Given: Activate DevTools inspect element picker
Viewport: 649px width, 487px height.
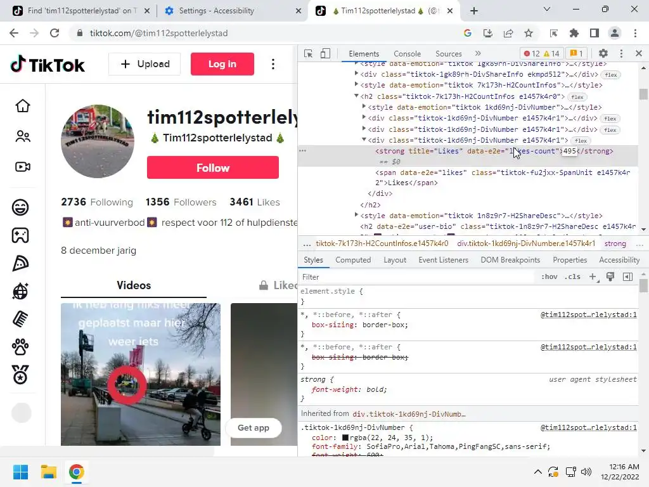Looking at the screenshot, I should (x=309, y=53).
